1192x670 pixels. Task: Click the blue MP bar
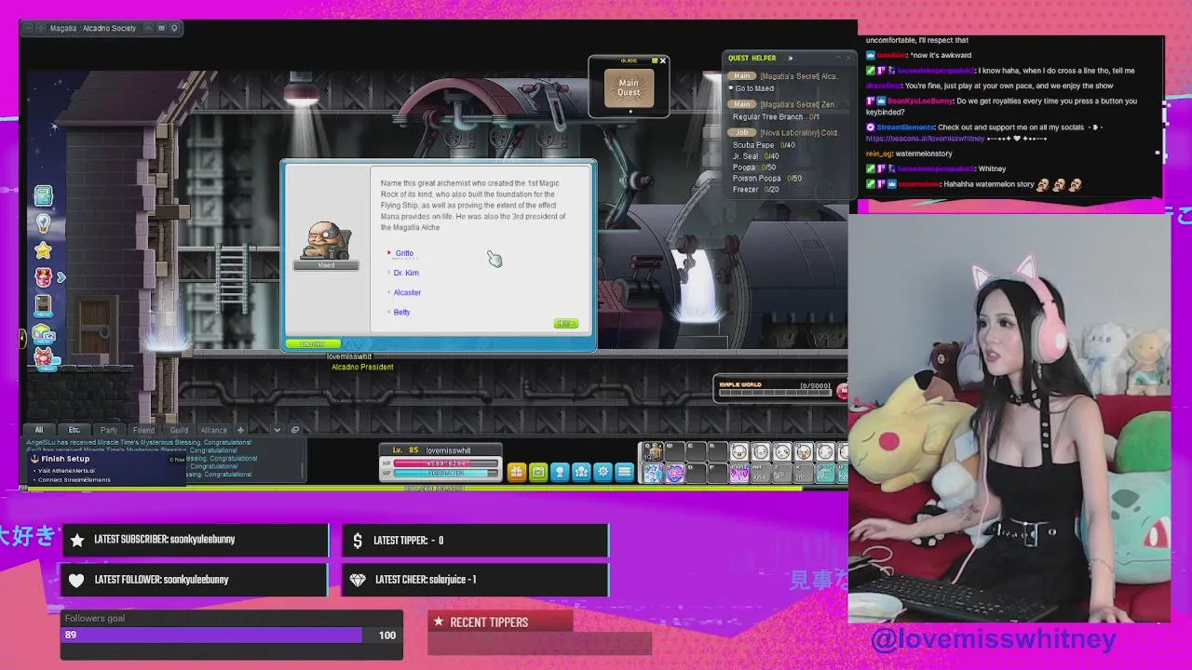click(446, 473)
